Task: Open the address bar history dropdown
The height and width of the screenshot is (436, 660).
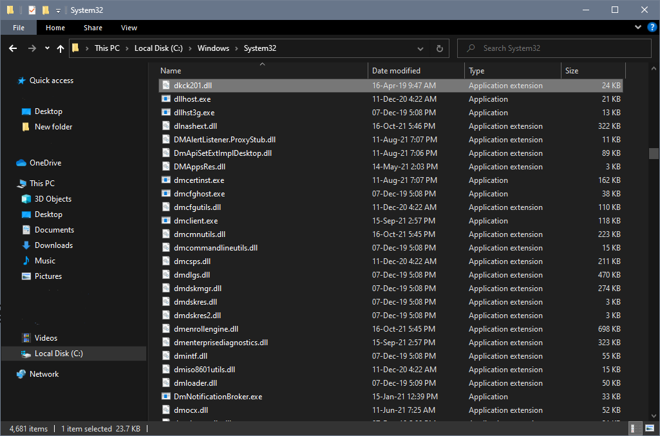Action: point(420,48)
